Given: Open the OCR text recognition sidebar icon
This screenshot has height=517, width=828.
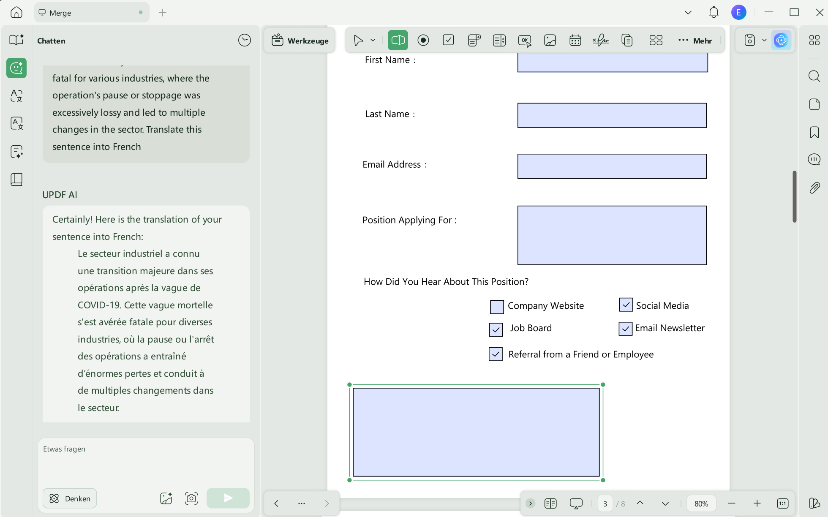Looking at the screenshot, I should pos(16,123).
